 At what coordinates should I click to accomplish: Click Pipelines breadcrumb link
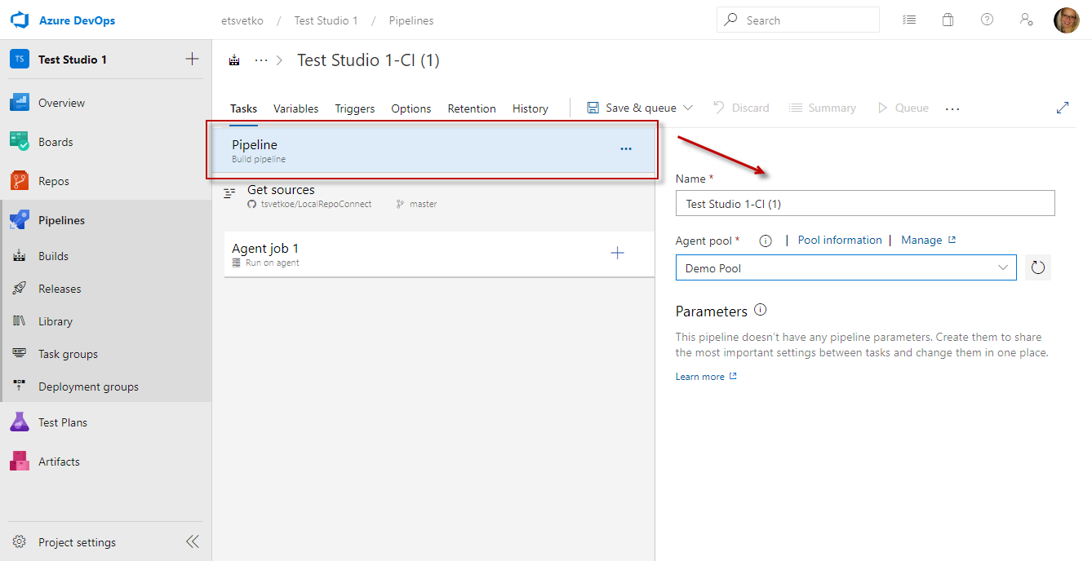tap(411, 20)
